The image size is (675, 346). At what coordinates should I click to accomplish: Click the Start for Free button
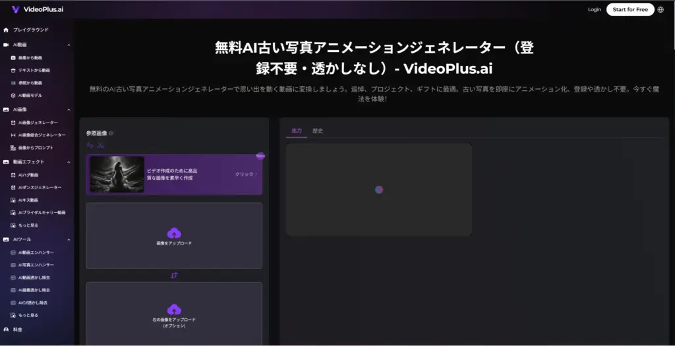click(630, 9)
